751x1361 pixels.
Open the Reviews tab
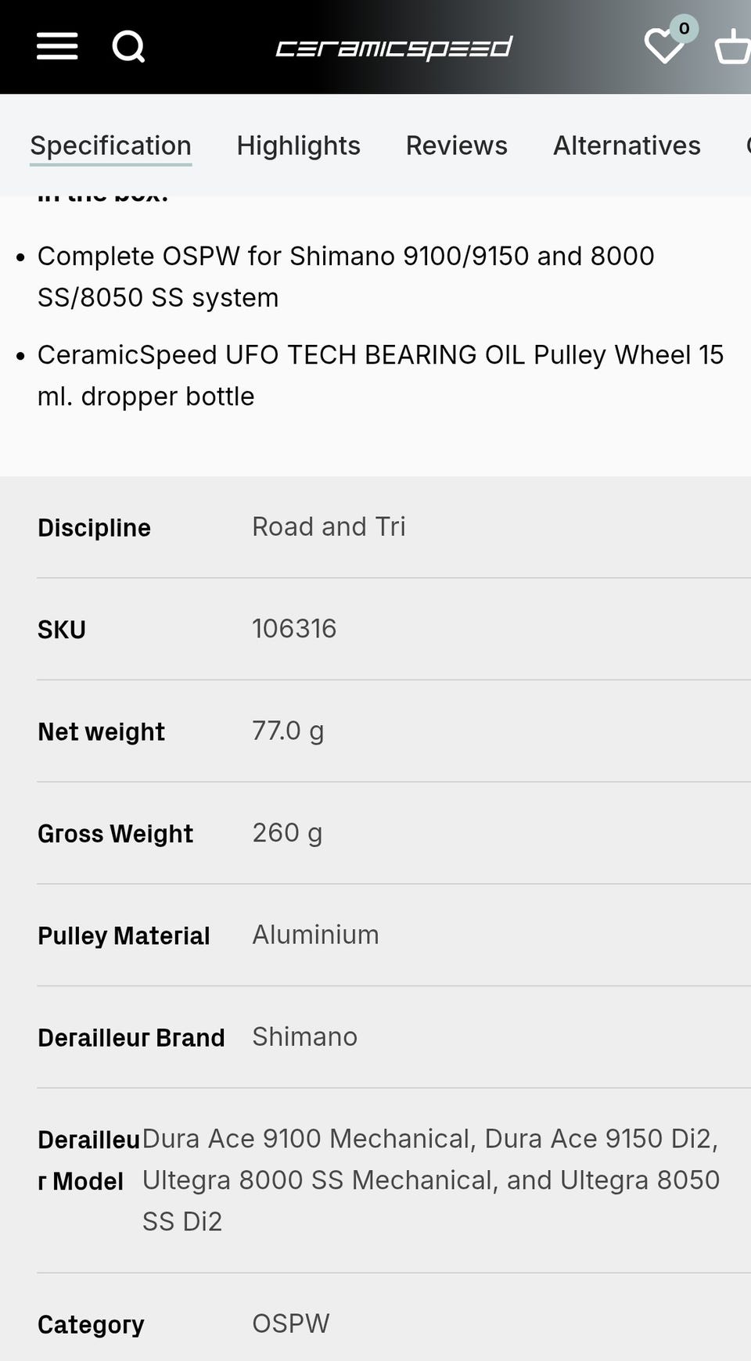456,145
